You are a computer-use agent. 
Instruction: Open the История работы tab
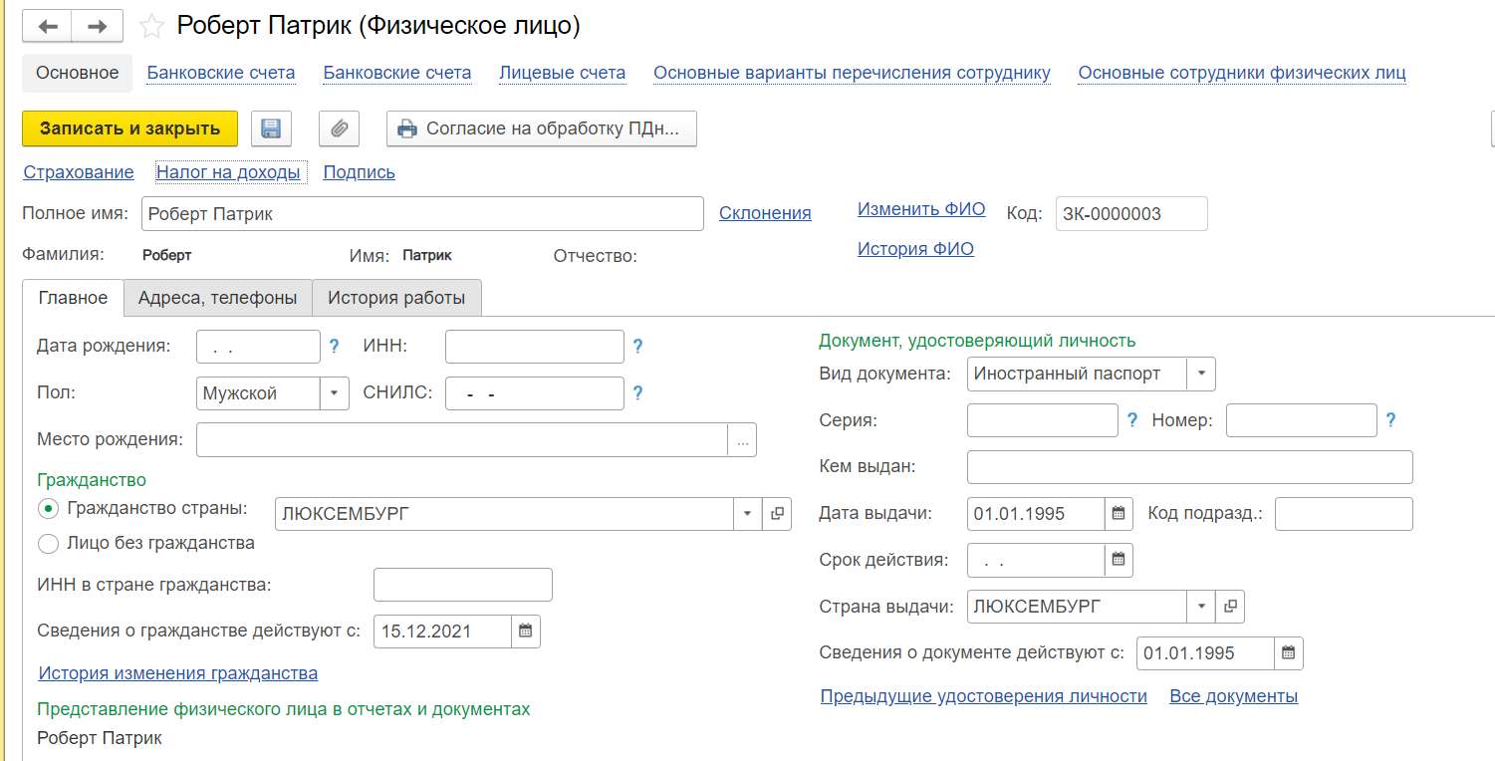(396, 298)
